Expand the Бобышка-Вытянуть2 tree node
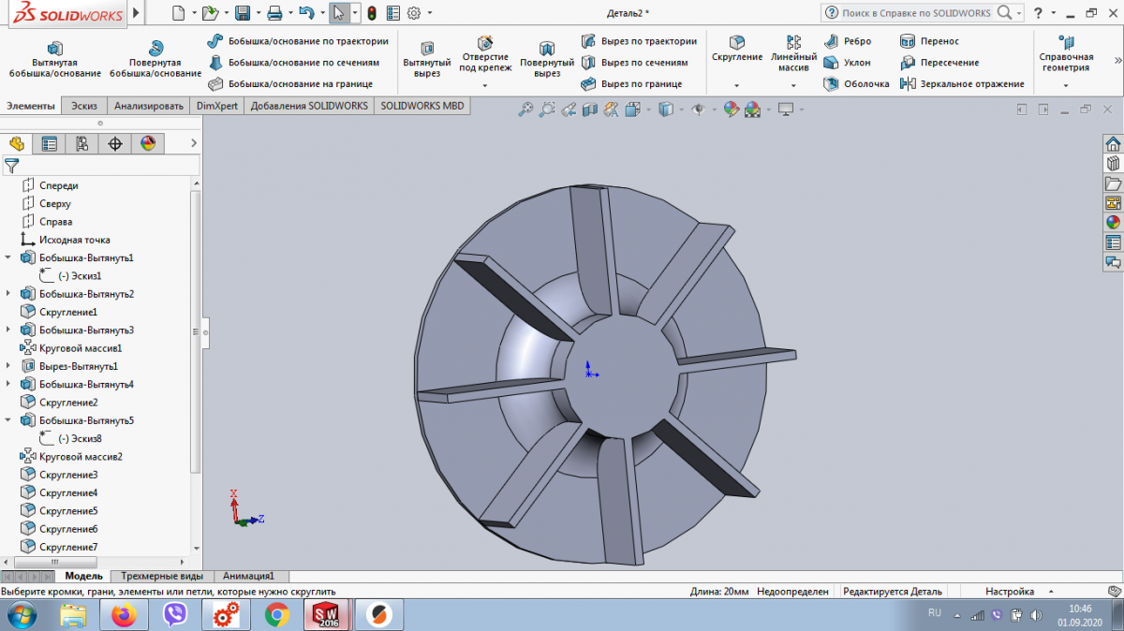Screen dimensions: 1124x631 click(x=8, y=294)
